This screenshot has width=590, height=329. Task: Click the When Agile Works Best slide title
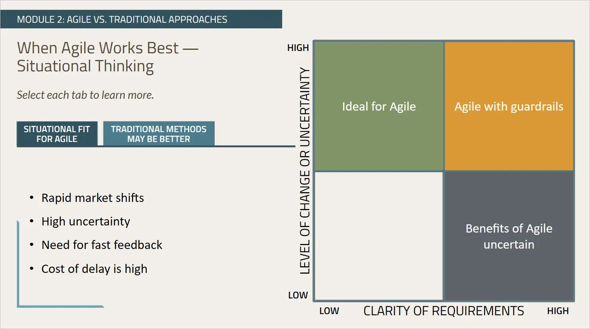point(107,57)
